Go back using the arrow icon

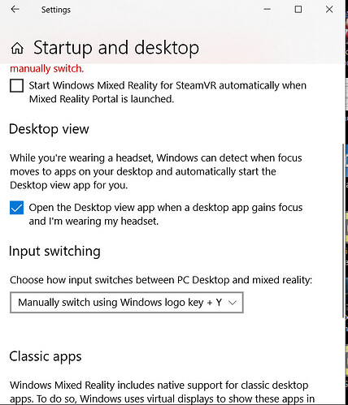(x=15, y=10)
